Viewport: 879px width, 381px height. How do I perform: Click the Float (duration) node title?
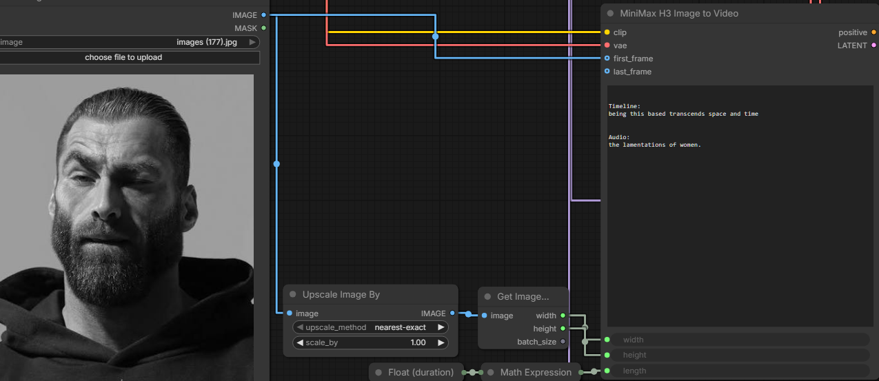point(421,372)
